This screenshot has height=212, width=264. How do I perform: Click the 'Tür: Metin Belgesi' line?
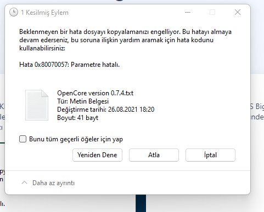pos(83,101)
